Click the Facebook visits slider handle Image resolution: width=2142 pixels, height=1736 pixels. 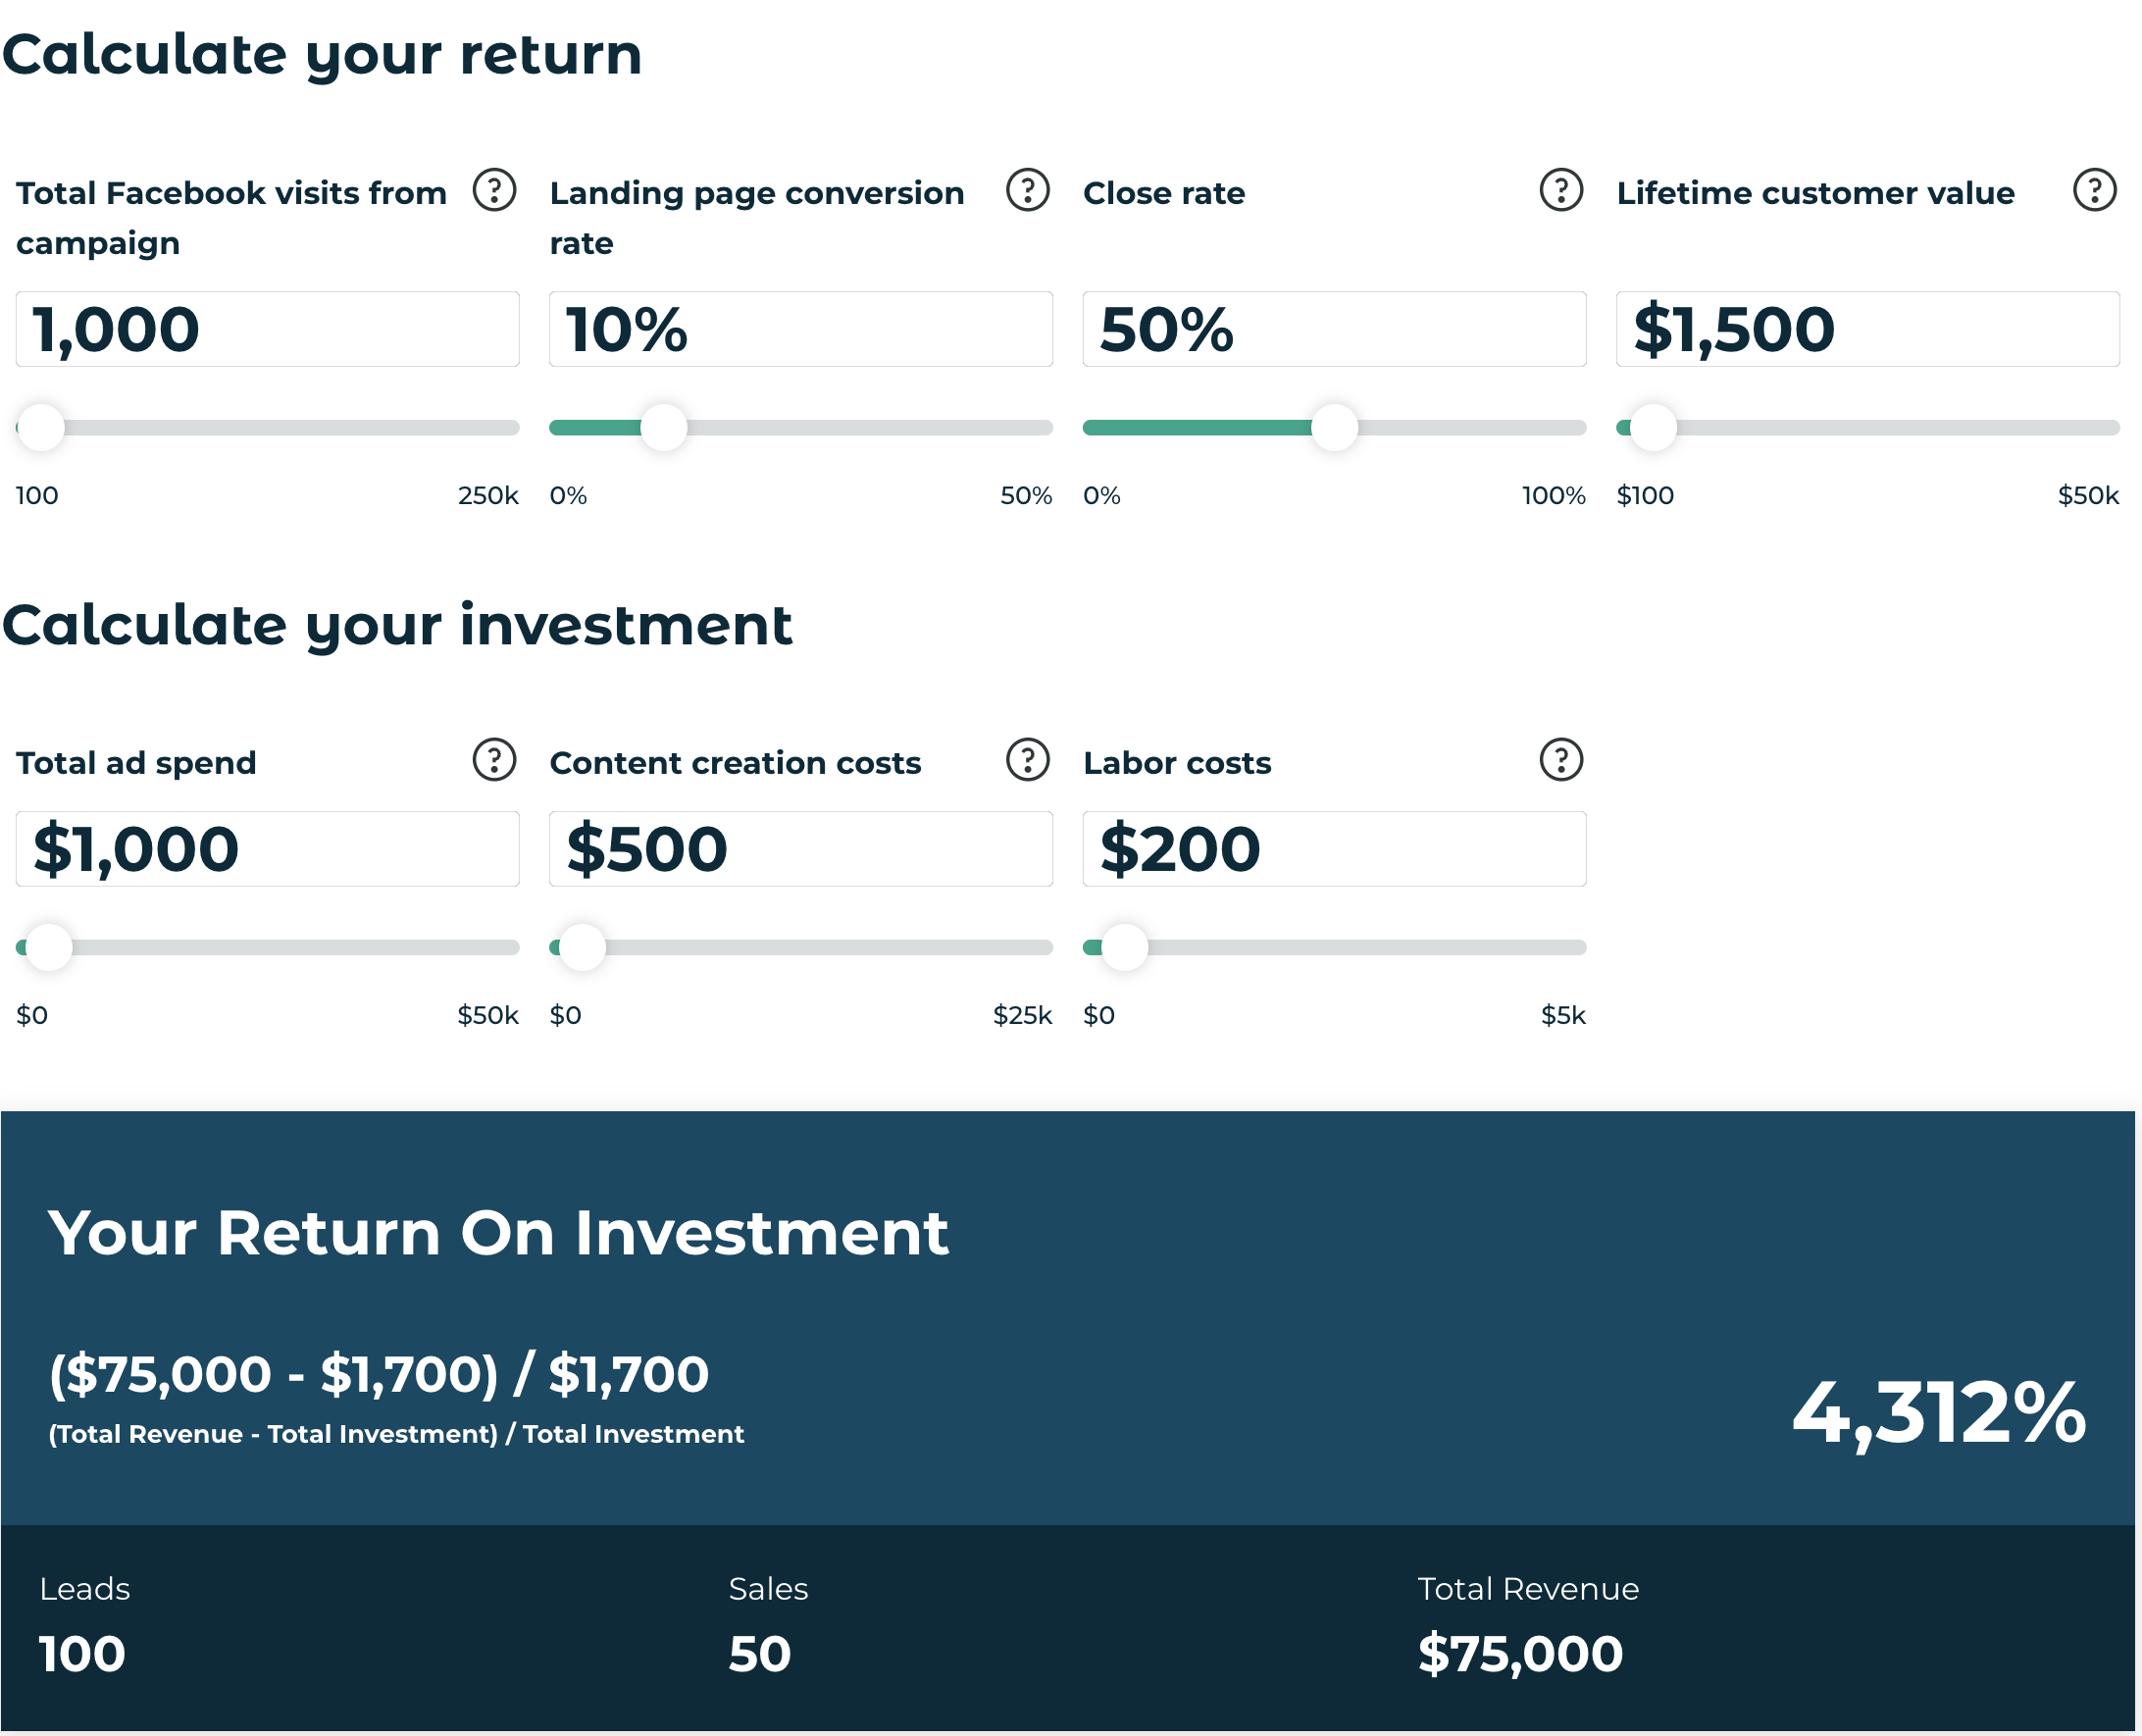pyautogui.click(x=41, y=428)
